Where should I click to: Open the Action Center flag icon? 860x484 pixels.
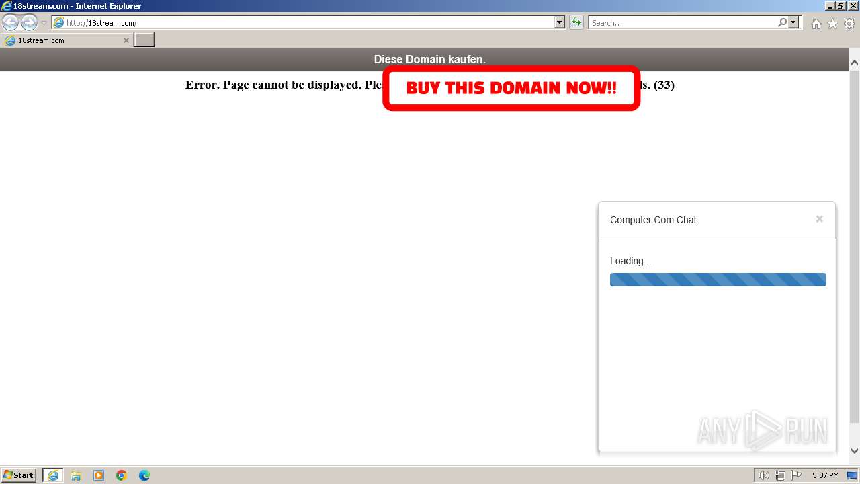[x=796, y=475]
